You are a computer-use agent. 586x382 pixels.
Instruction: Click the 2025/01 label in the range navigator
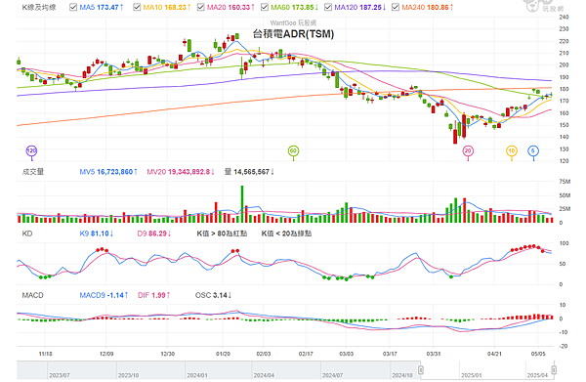tap(472, 375)
